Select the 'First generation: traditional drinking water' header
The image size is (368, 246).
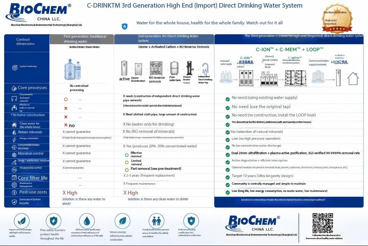tap(82, 39)
